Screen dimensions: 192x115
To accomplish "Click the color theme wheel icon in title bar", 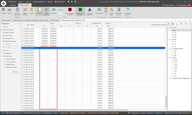I will 68,2.
